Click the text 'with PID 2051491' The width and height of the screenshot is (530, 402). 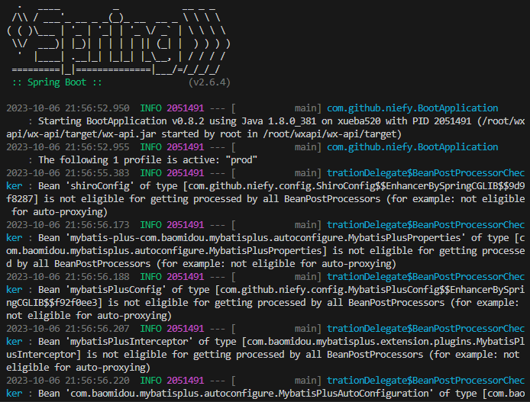(x=428, y=121)
